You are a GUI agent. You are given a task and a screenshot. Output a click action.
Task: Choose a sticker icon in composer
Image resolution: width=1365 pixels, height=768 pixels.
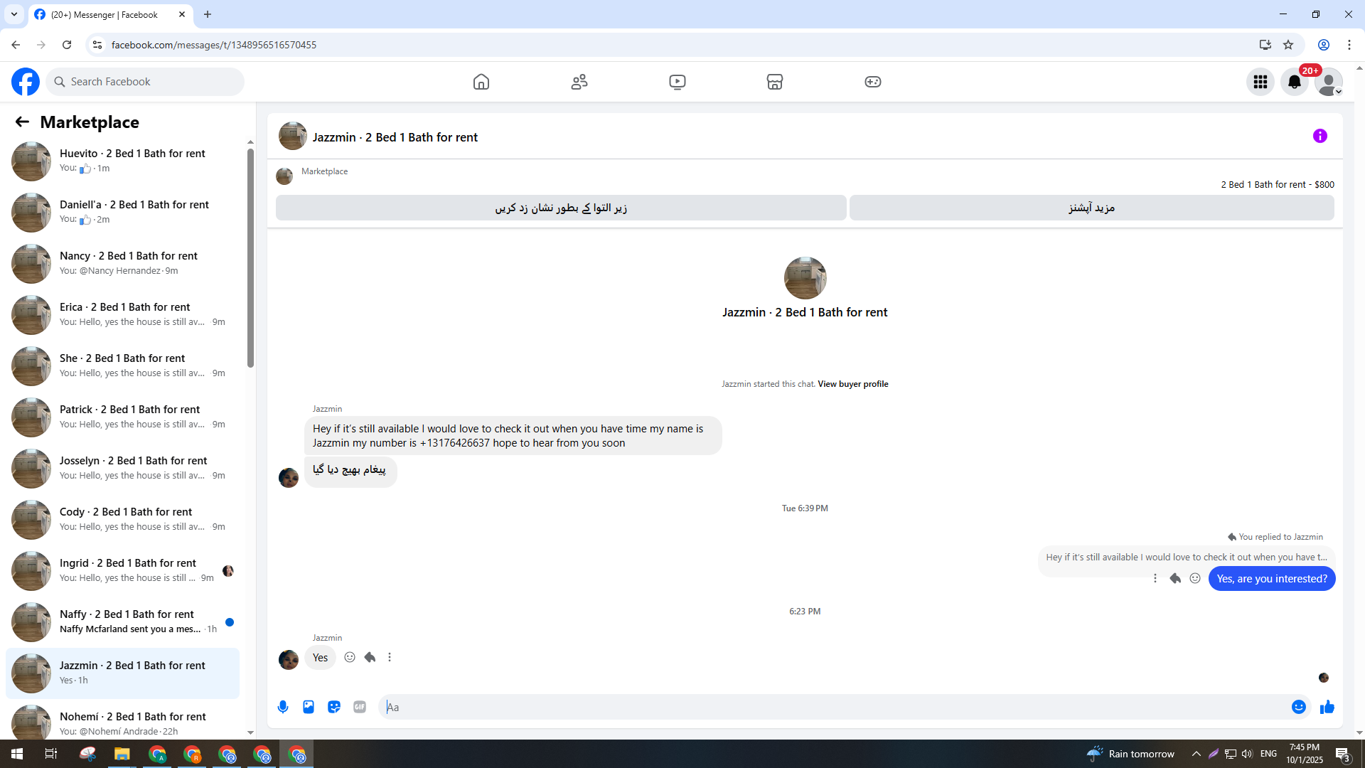[334, 707]
